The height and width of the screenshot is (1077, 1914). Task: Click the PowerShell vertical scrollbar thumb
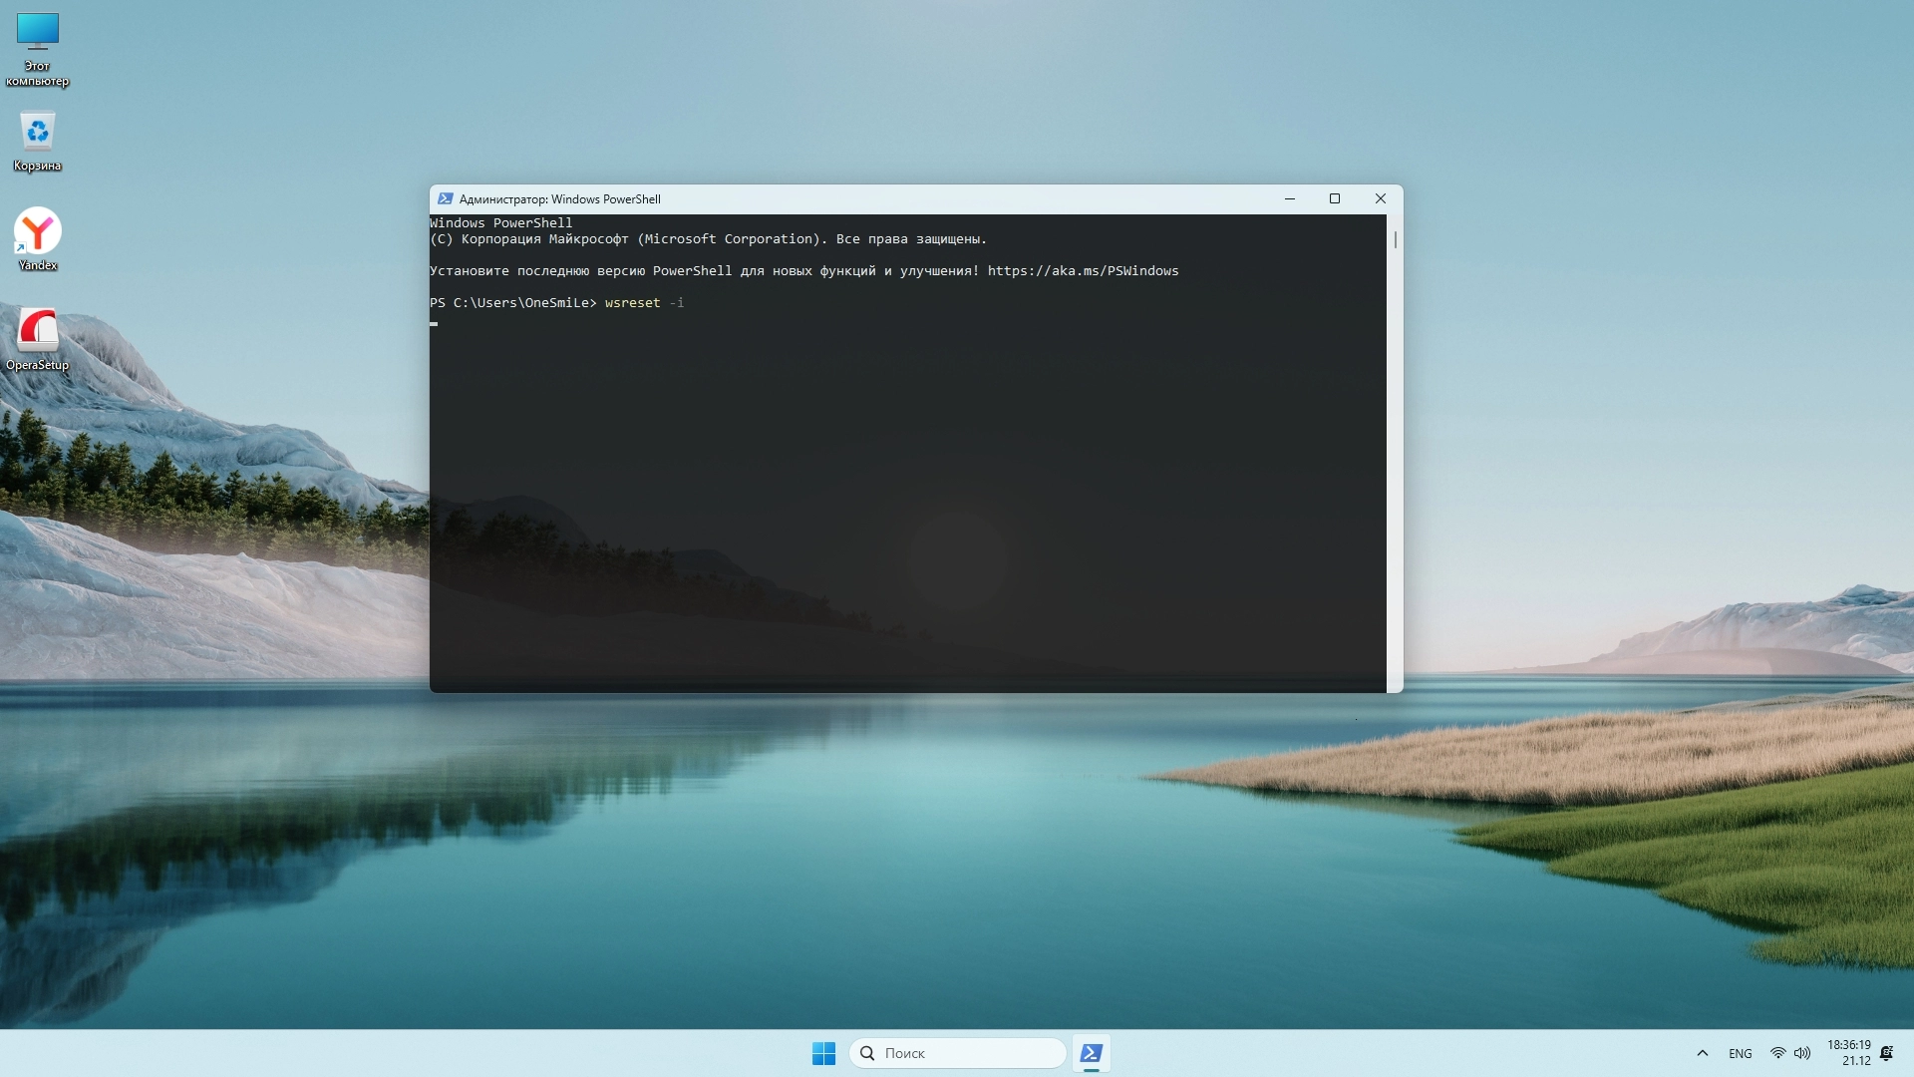[x=1395, y=239]
